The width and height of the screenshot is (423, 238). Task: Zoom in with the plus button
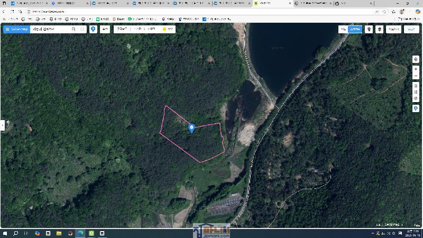click(x=416, y=69)
